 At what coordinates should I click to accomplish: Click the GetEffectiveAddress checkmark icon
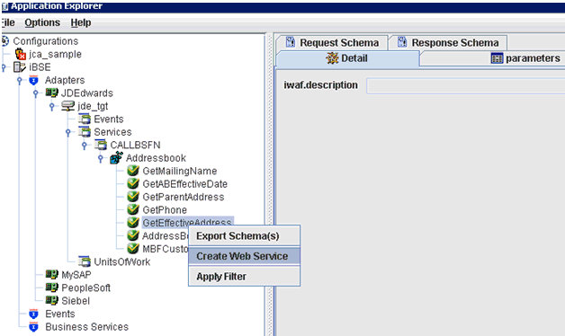(133, 223)
